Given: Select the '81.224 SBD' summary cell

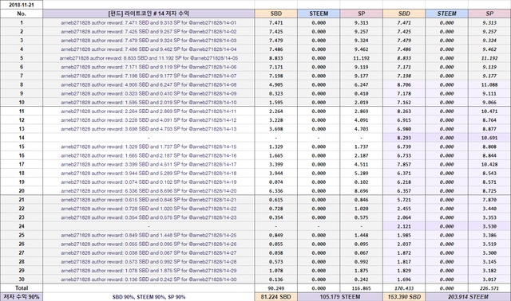Looking at the screenshot, I should coord(276,297).
